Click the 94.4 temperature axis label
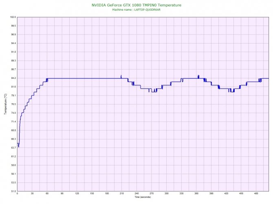This screenshot has height=204, width=273. (13, 43)
